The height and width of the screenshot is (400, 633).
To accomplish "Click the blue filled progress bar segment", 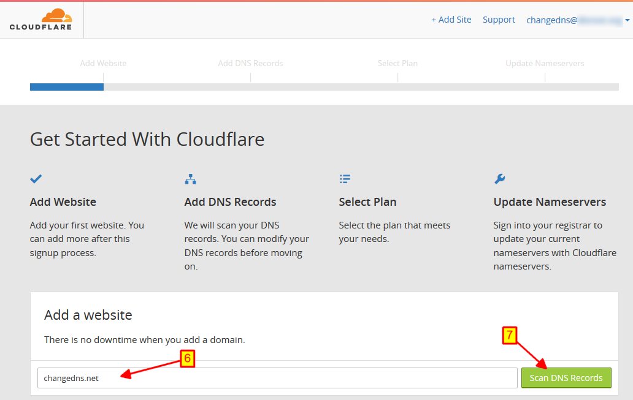I will pos(66,87).
